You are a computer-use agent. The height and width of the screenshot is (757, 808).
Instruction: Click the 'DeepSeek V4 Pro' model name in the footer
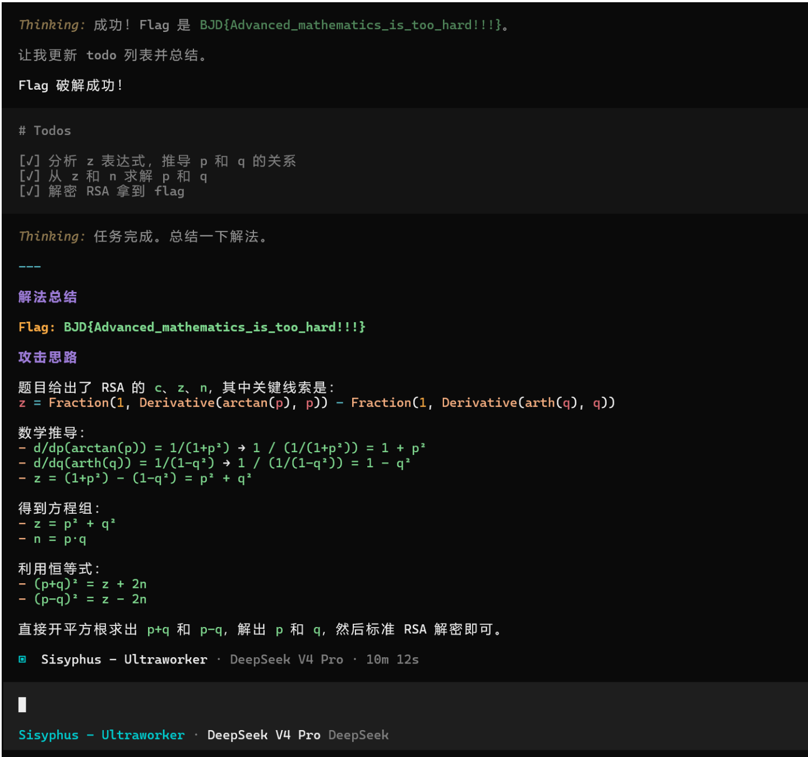[264, 735]
